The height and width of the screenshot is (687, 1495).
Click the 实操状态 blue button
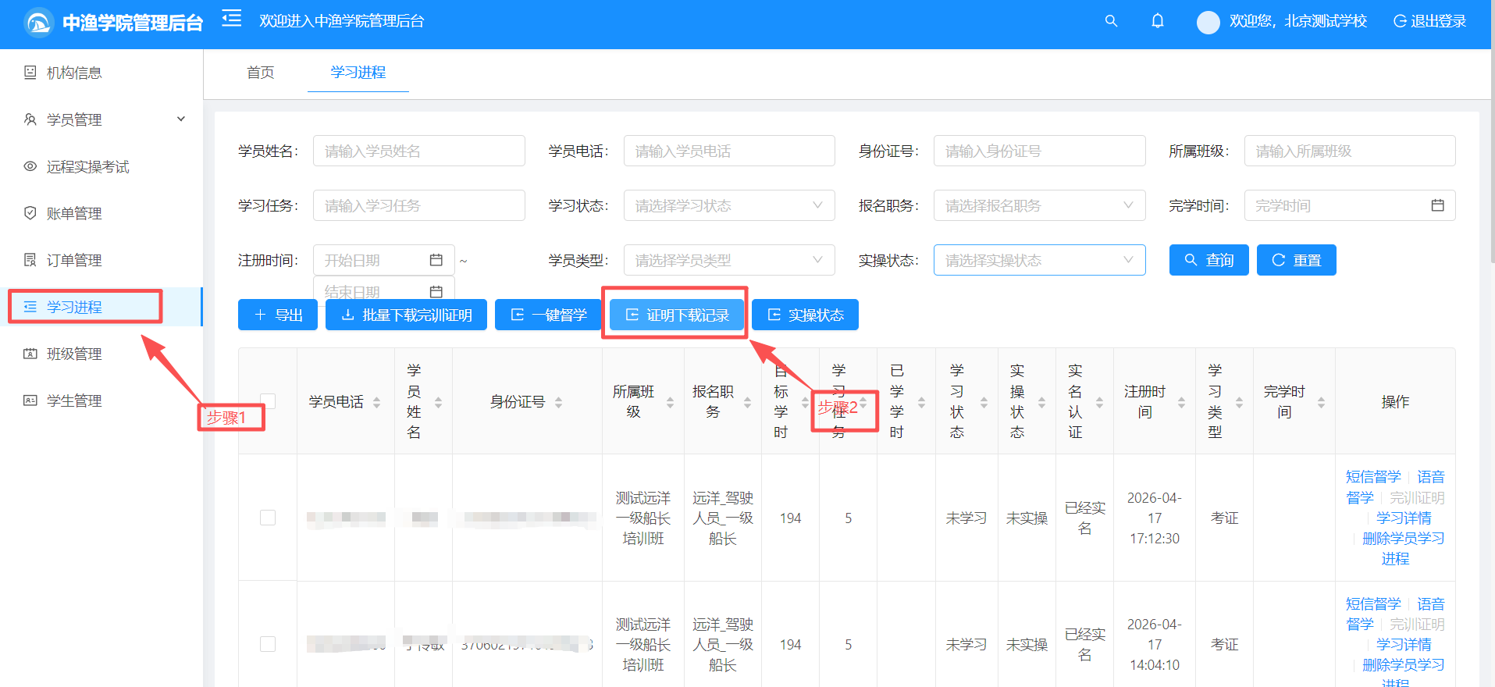[805, 315]
